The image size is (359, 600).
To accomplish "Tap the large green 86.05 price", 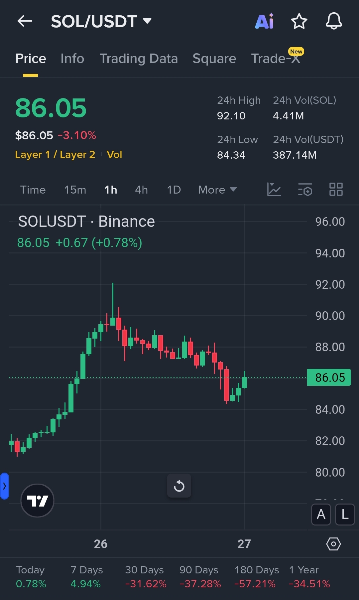I will 51,108.
